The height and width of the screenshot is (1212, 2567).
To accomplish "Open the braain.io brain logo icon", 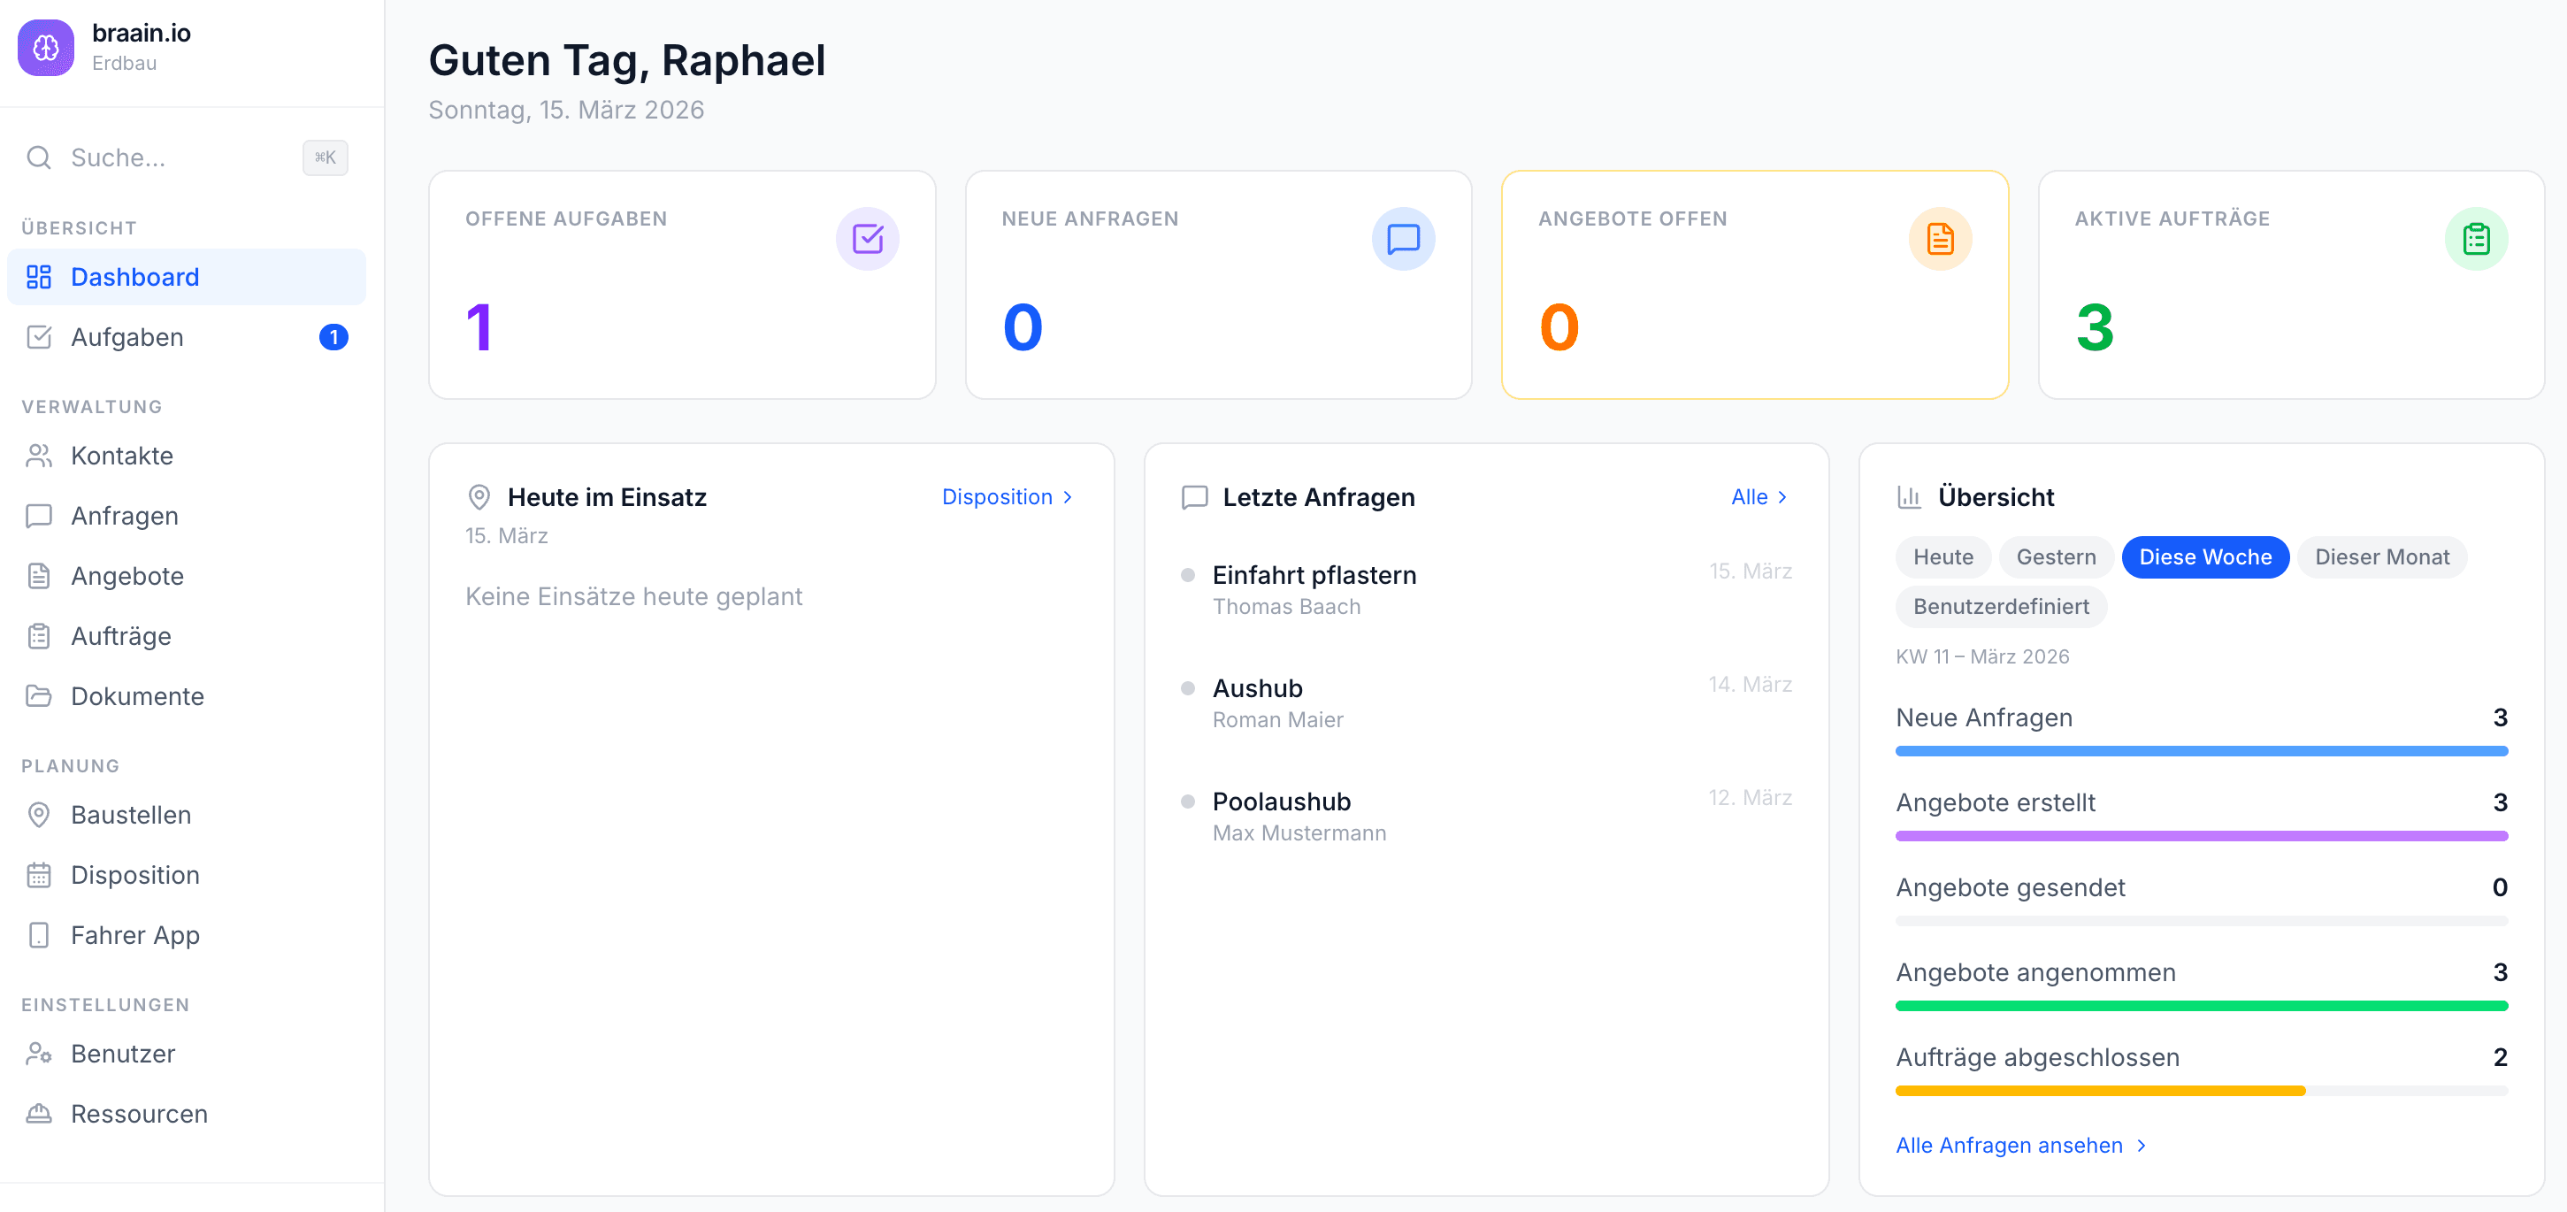I will click(46, 47).
